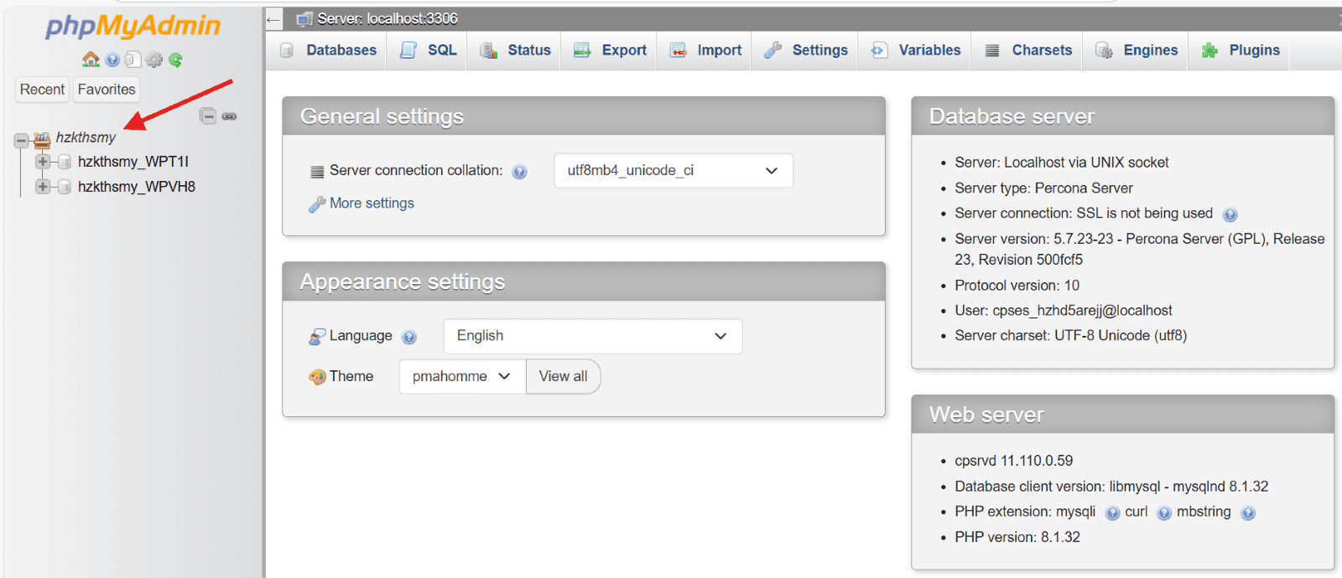The width and height of the screenshot is (1342, 578).
Task: Collapse the hzkthsmy tree group
Action: coord(21,141)
